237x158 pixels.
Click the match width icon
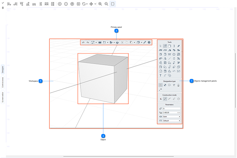[47, 4]
